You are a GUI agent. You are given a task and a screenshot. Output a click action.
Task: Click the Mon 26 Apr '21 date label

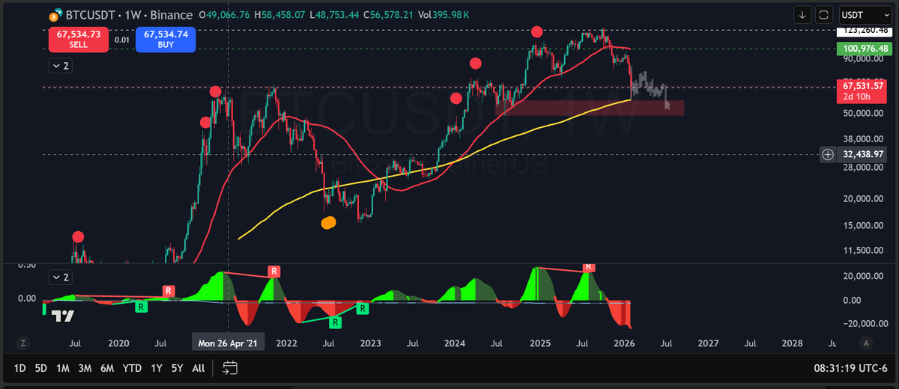pos(228,343)
